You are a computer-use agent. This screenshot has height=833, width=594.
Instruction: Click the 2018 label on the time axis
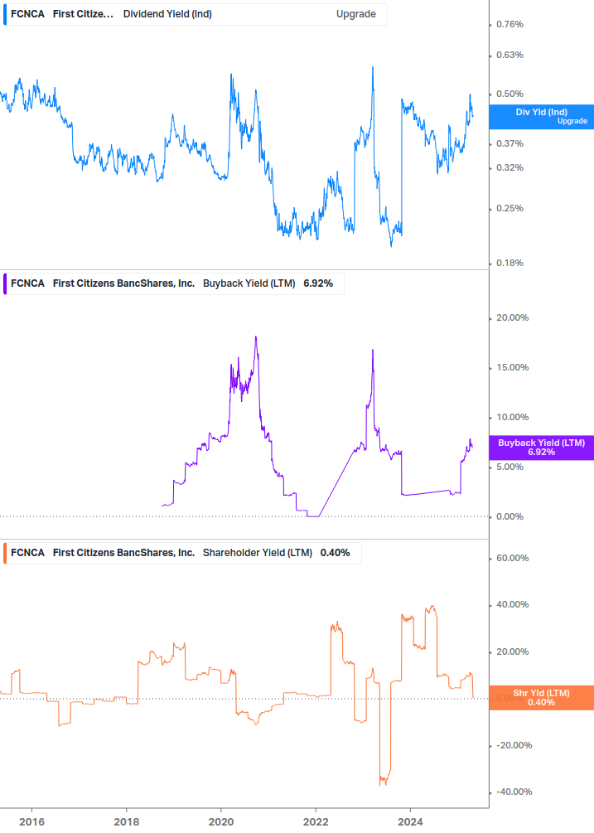[126, 822]
